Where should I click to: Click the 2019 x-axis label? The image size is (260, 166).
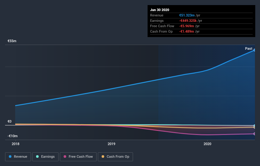pyautogui.click(x=111, y=144)
